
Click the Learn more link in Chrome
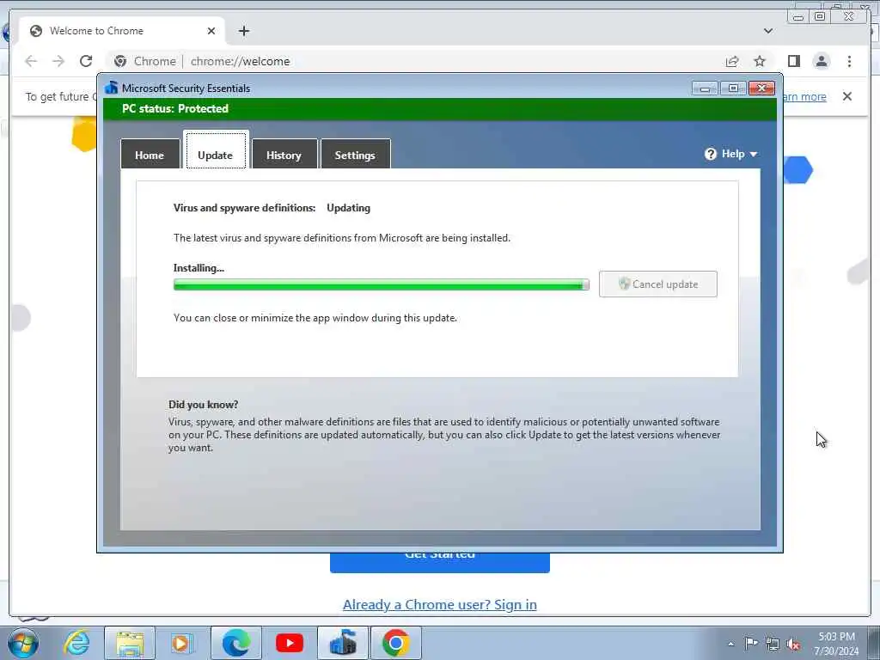pos(804,96)
